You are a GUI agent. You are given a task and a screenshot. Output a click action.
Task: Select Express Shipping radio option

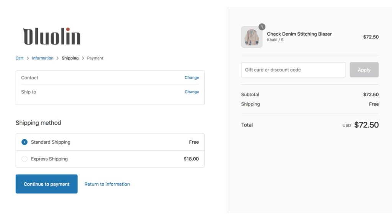pyautogui.click(x=24, y=159)
